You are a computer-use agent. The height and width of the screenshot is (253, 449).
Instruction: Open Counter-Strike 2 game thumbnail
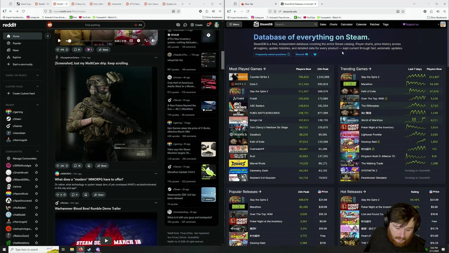238,77
